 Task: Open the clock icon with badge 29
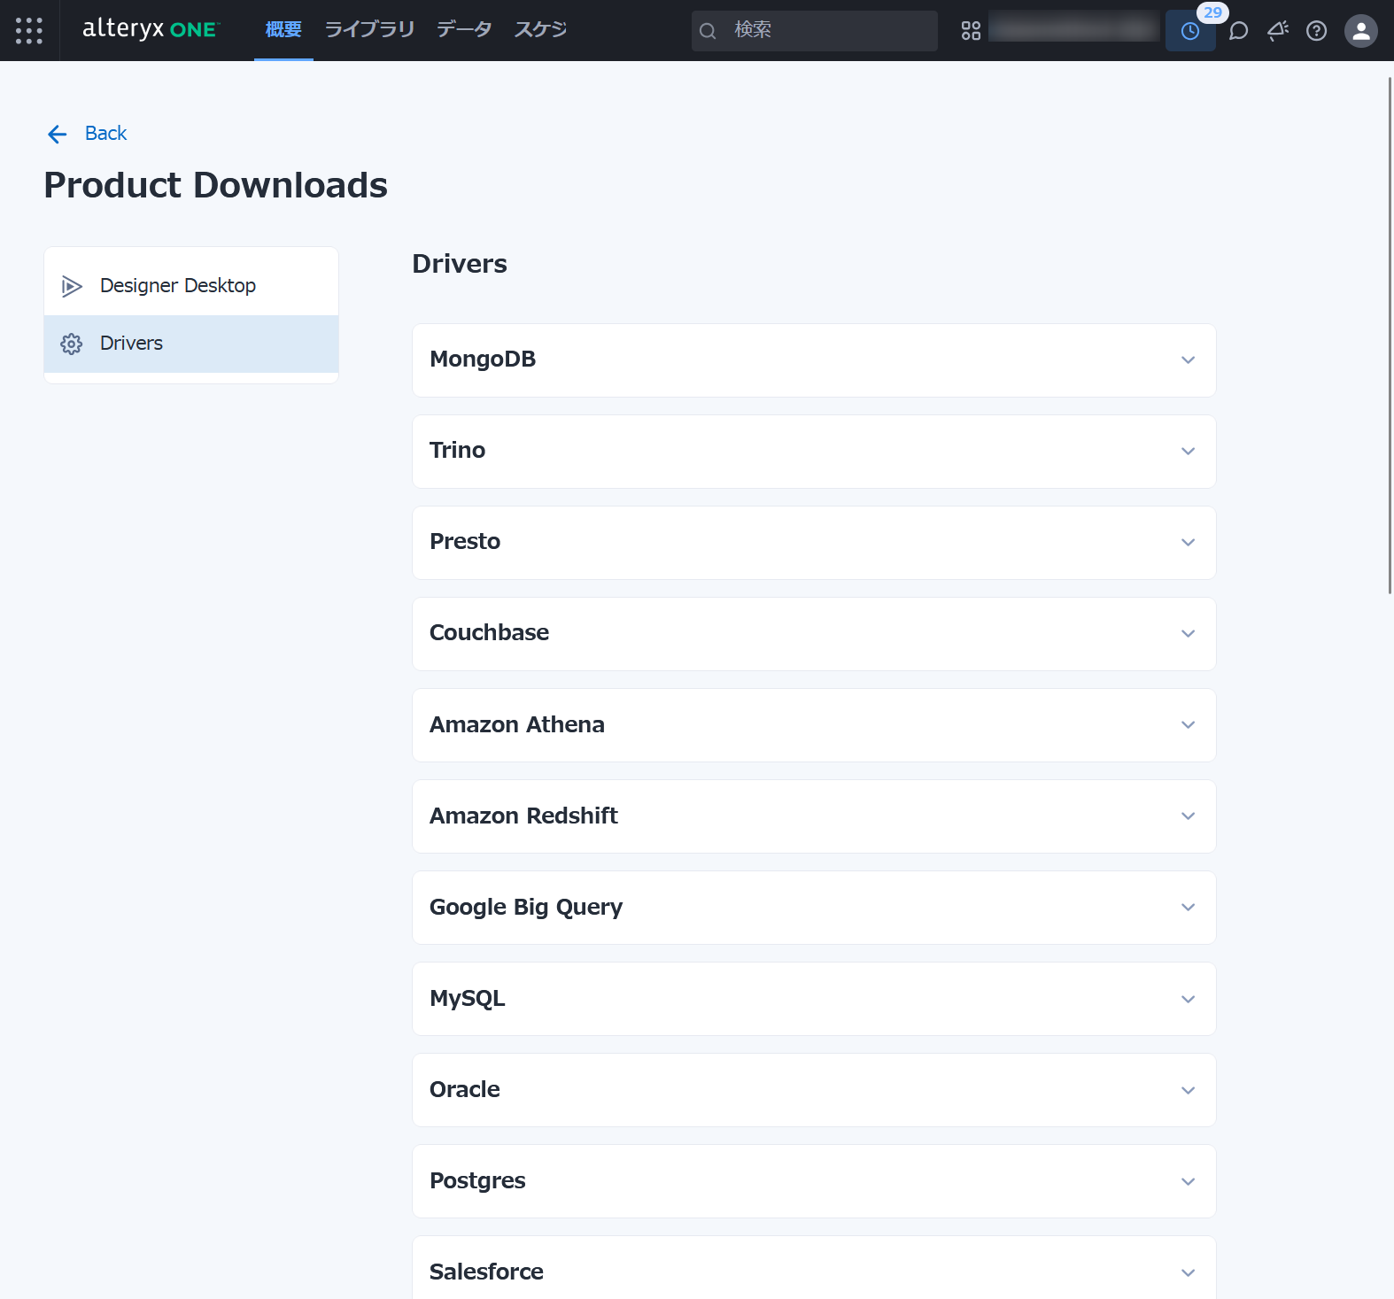(x=1190, y=31)
